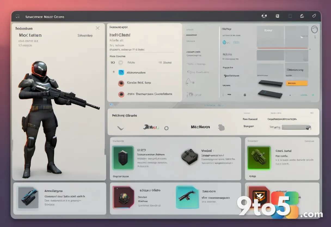Select the lower black slab item
Image resolution: width=331 pixels, height=227 pixels.
pos(271,94)
